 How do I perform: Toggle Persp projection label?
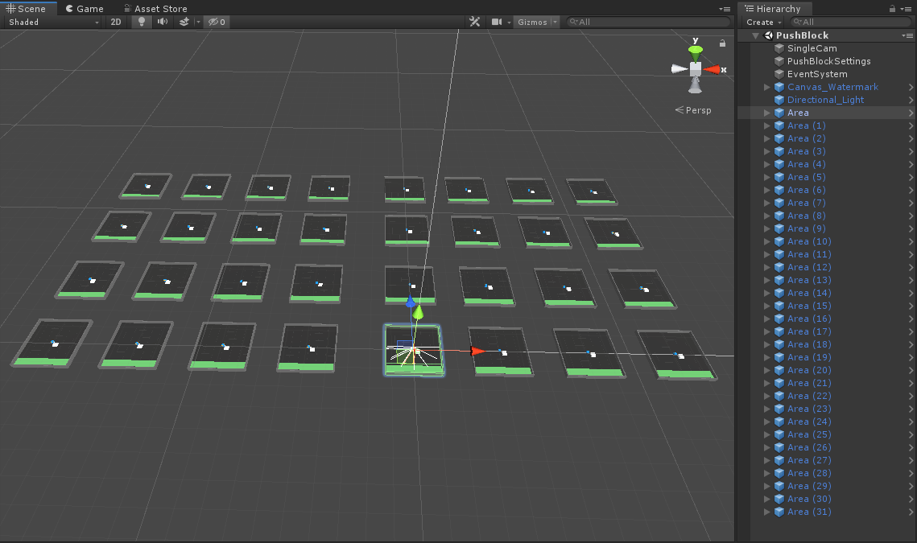click(x=693, y=110)
